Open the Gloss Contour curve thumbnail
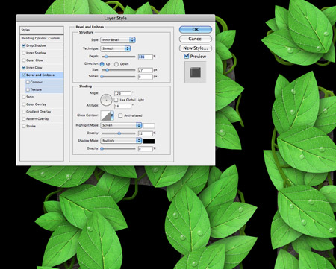The image size is (336, 269). pyautogui.click(x=105, y=115)
